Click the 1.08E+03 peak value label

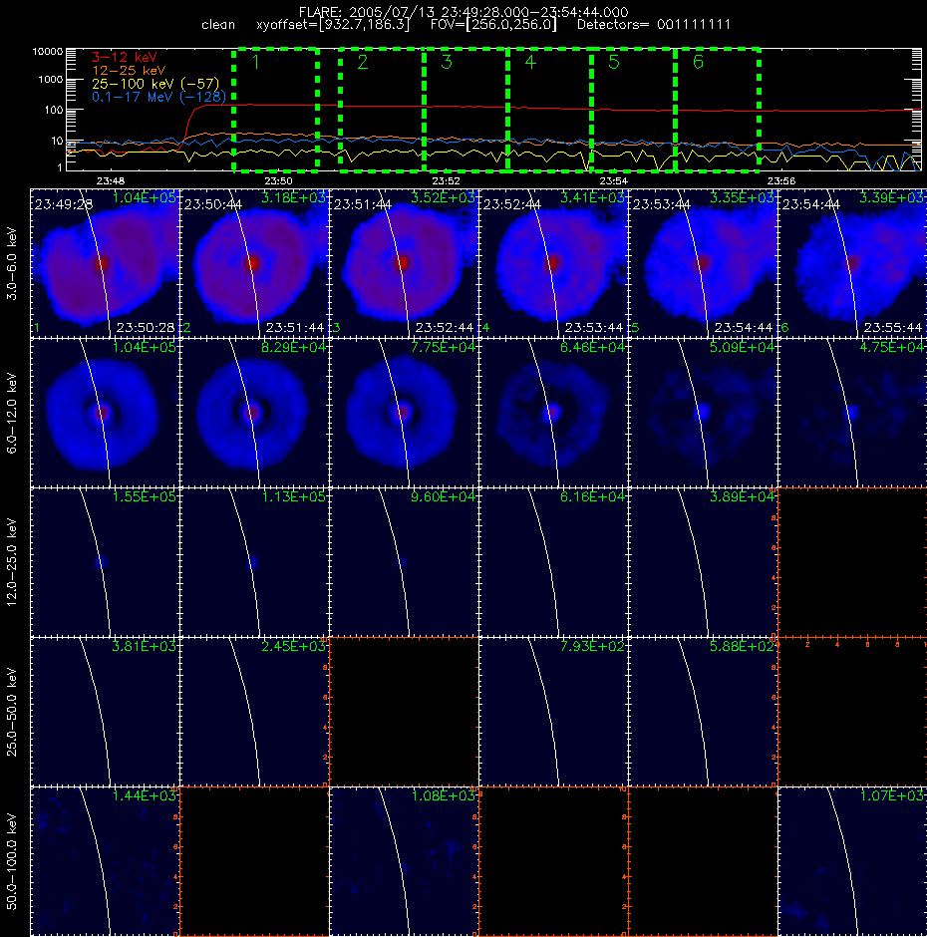point(443,795)
